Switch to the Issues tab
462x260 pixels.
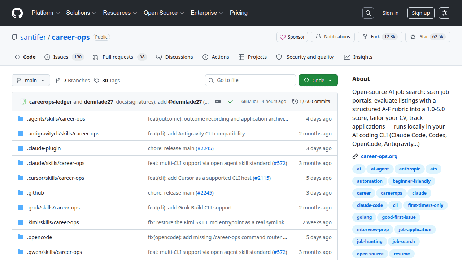tap(64, 57)
